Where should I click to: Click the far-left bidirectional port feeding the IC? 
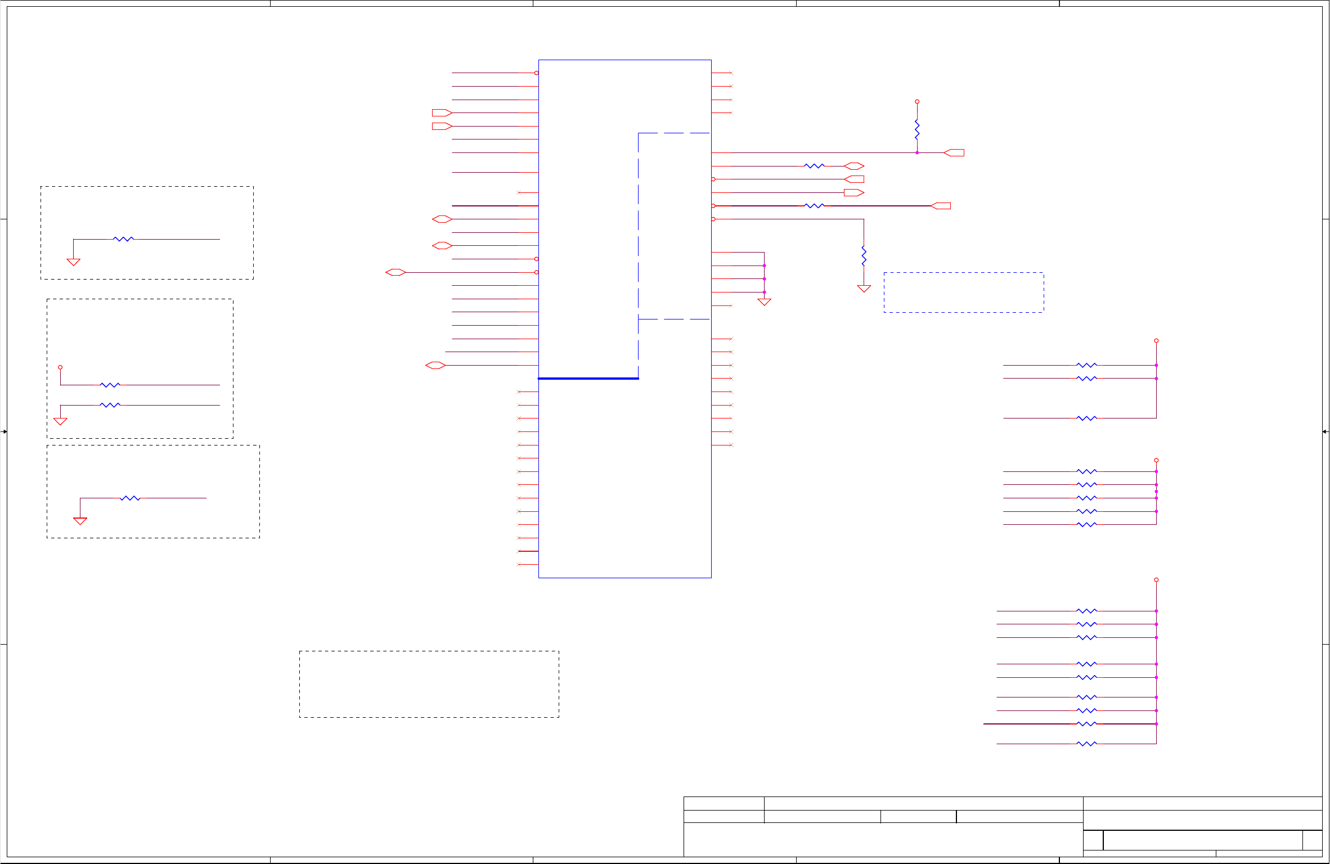click(x=396, y=272)
